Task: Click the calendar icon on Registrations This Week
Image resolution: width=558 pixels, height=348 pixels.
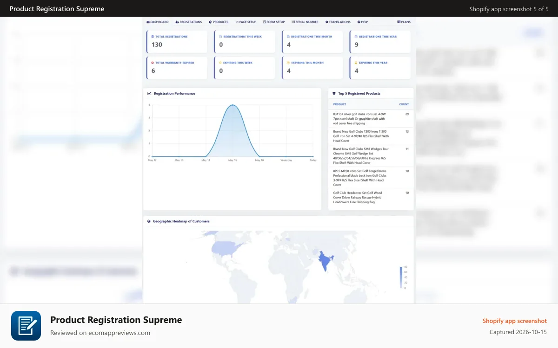Action: pyautogui.click(x=220, y=37)
